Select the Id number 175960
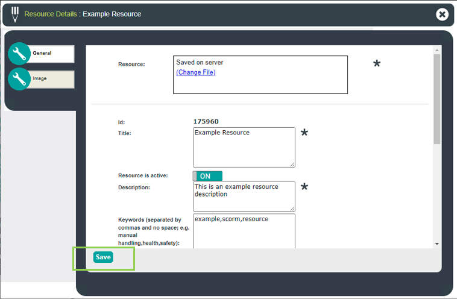This screenshot has height=299, width=457. point(206,122)
